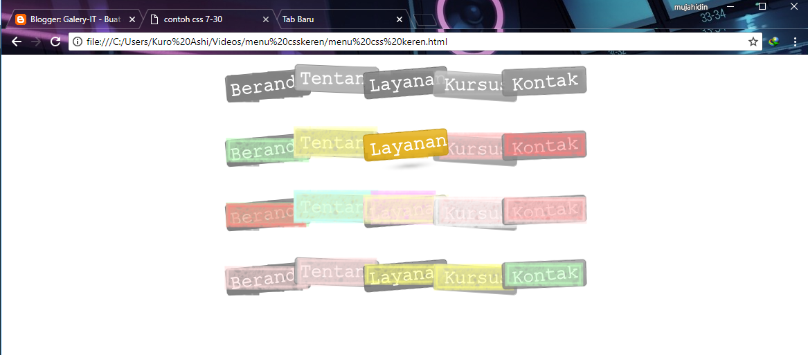The width and height of the screenshot is (808, 355).
Task: Click the red Kontak button in the second row
Action: 544,146
